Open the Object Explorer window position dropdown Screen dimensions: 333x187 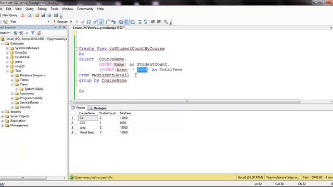(56, 28)
